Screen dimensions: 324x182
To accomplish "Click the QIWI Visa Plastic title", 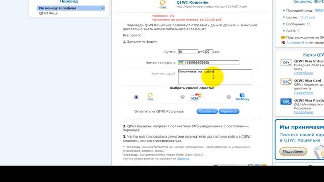I will pyautogui.click(x=309, y=100).
